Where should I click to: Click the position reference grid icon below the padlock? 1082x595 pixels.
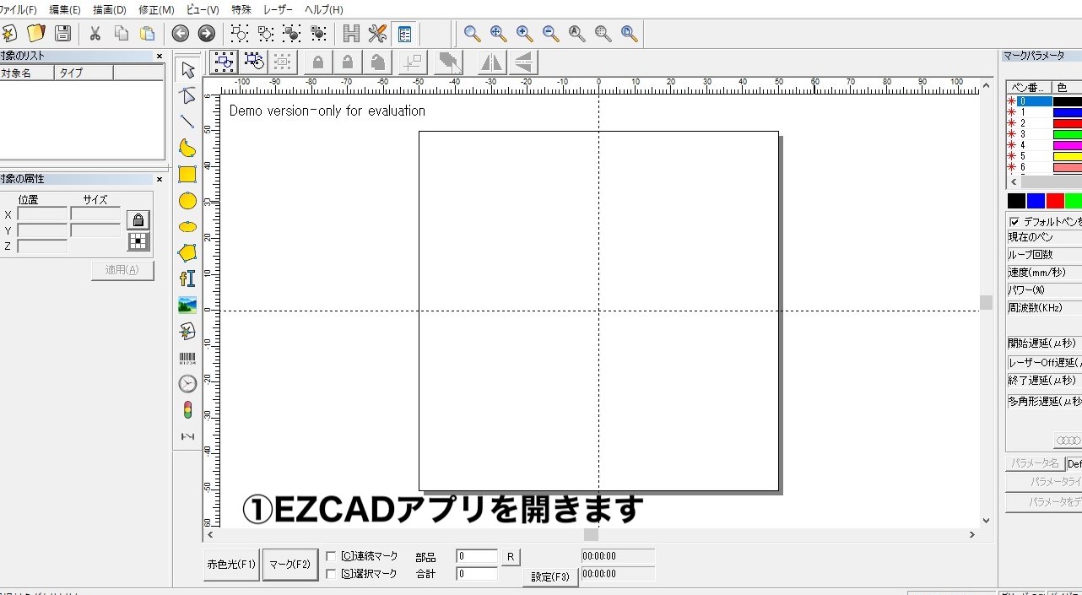138,242
